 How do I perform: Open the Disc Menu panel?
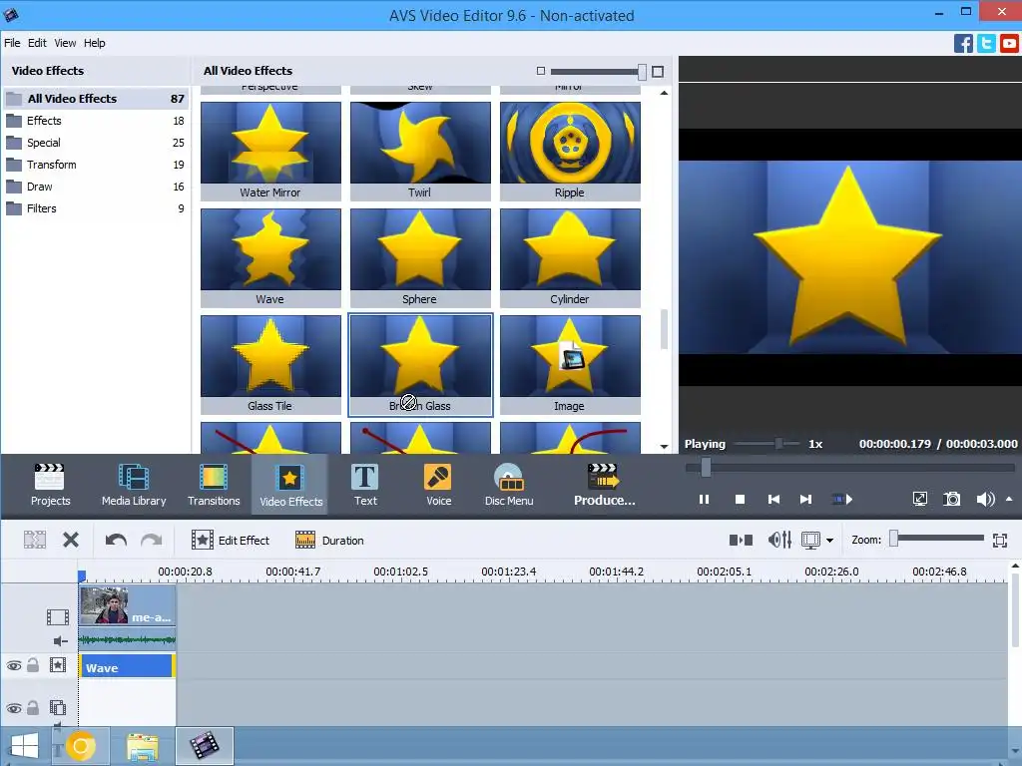(509, 485)
